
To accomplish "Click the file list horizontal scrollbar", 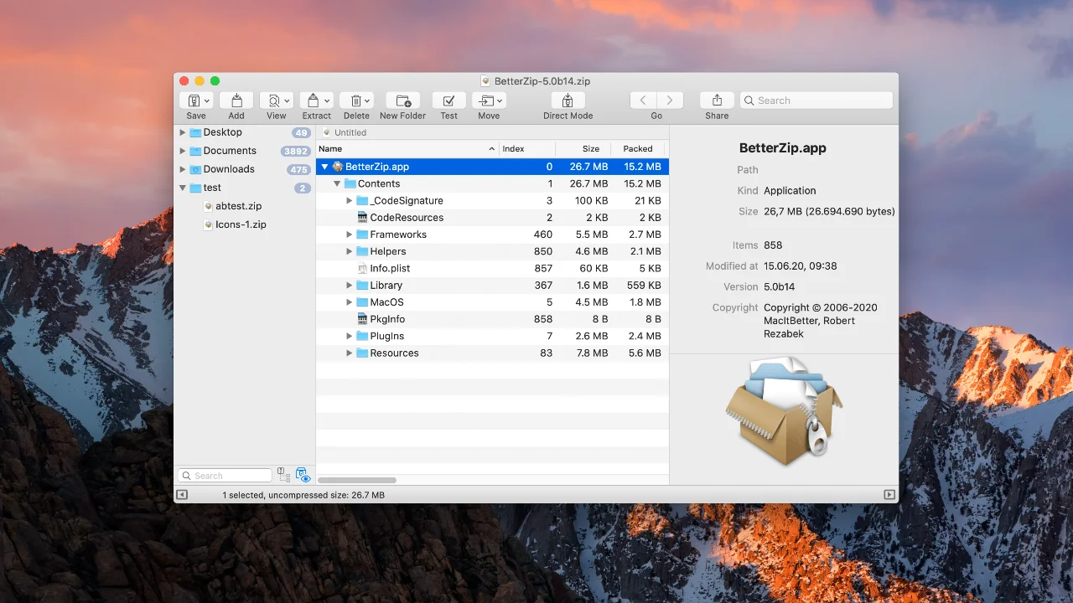I will point(357,481).
